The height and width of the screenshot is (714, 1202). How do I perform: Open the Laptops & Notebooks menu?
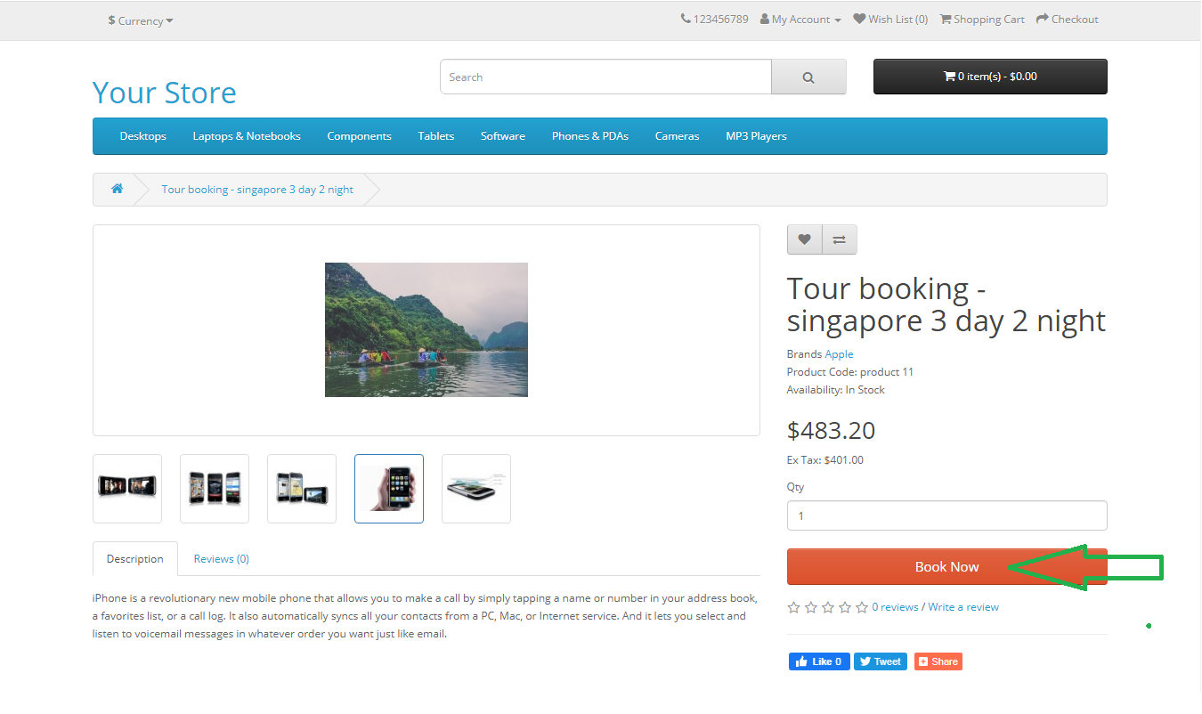(247, 136)
